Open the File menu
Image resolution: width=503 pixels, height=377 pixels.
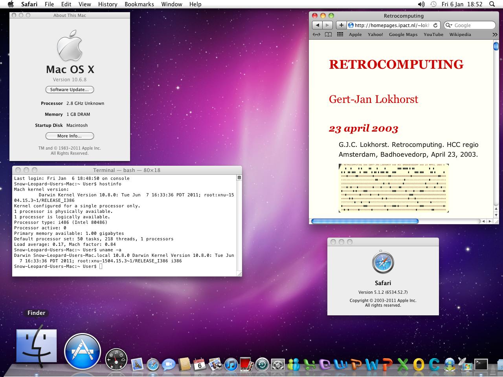tap(49, 4)
